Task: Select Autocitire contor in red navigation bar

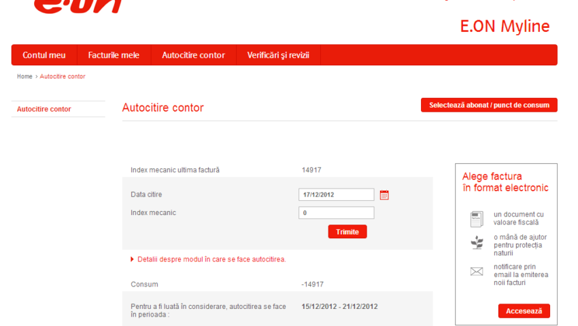Action: [x=193, y=55]
